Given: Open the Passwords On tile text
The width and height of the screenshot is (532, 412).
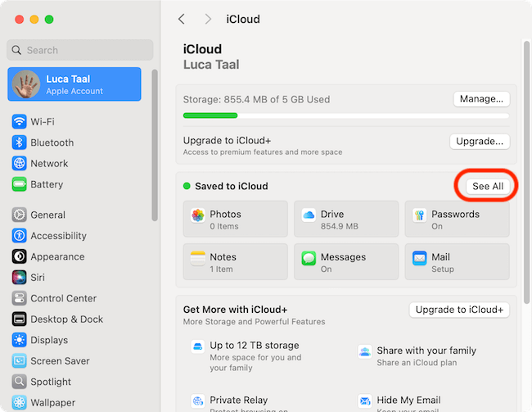Looking at the screenshot, I should pos(455,220).
